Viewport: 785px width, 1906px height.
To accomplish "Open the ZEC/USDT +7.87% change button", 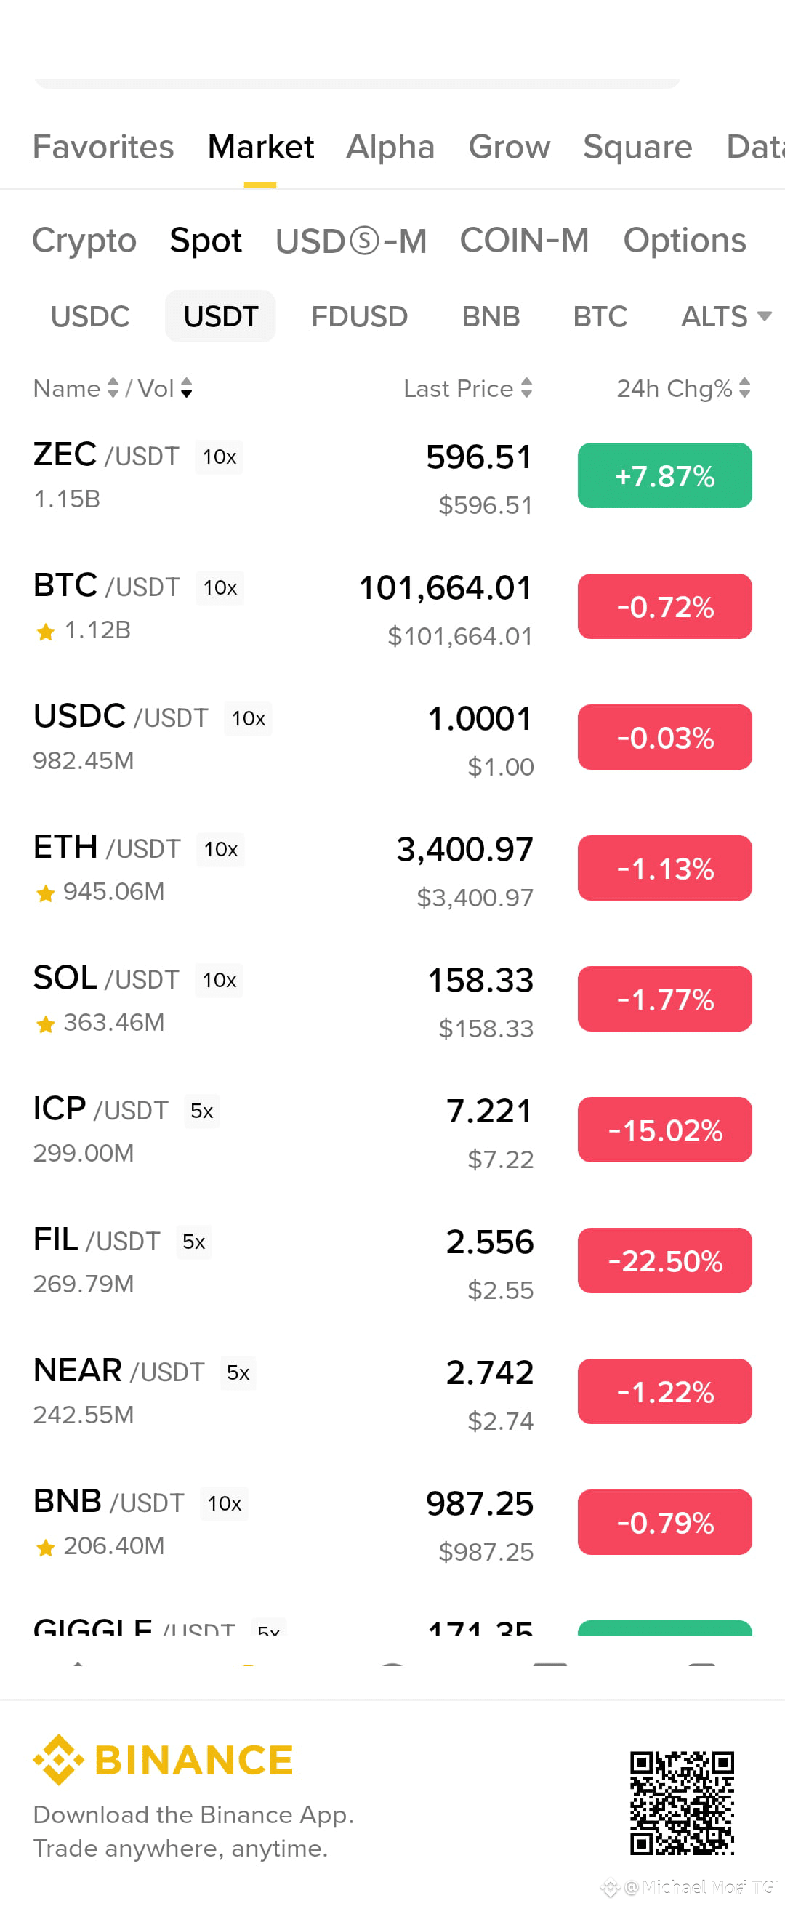I will (x=664, y=475).
